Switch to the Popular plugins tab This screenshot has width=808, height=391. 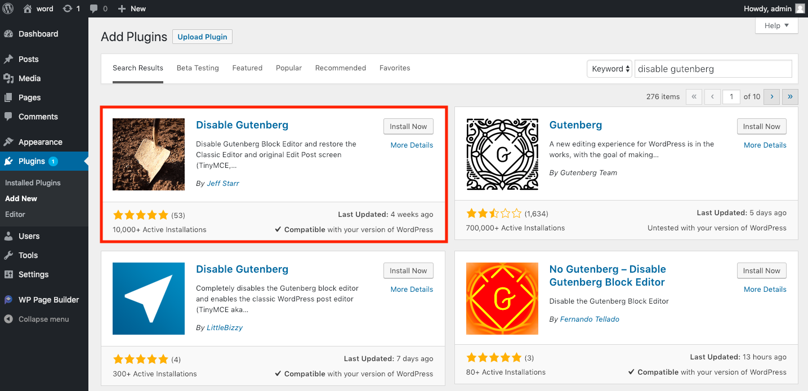point(288,68)
